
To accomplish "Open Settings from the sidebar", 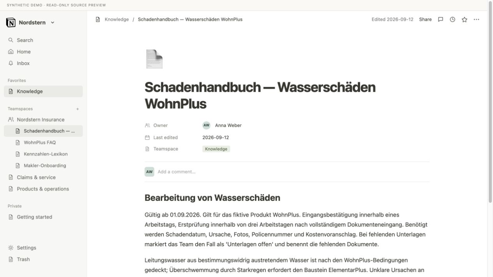I will (43, 248).
